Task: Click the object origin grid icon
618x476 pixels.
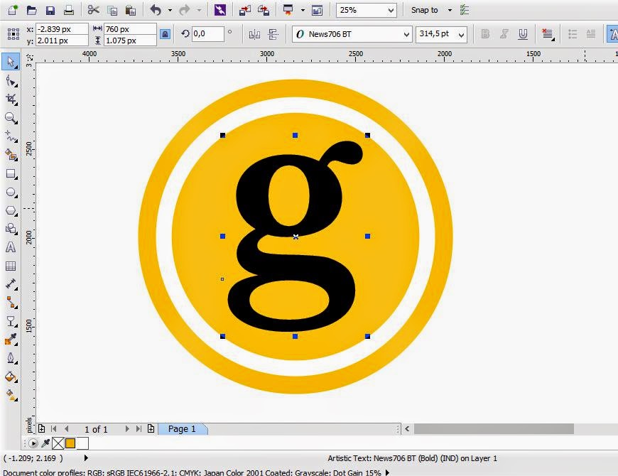Action: [x=13, y=34]
